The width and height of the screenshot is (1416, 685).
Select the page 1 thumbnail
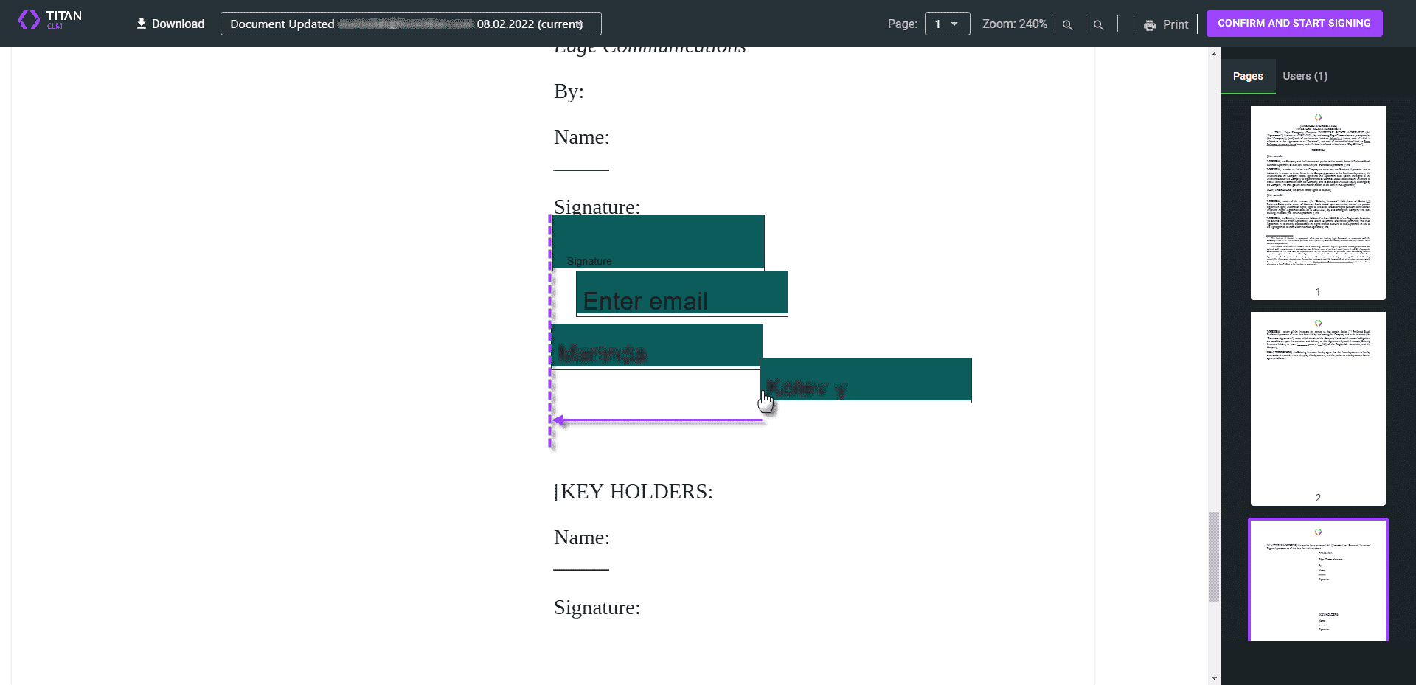pos(1318,203)
